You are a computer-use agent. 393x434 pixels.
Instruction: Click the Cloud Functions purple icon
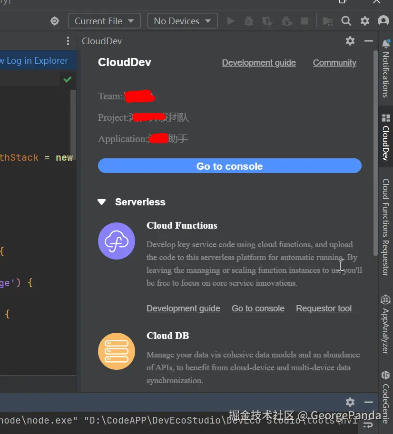[x=117, y=241]
